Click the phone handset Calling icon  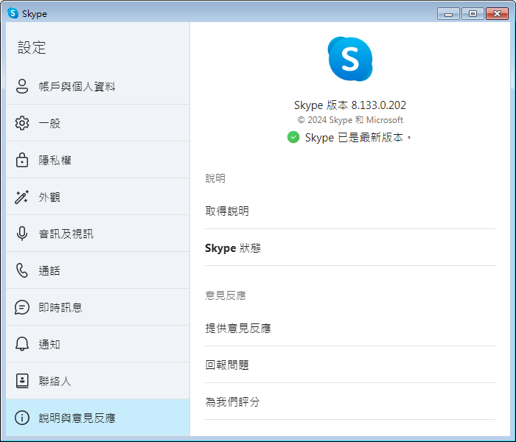click(x=22, y=270)
